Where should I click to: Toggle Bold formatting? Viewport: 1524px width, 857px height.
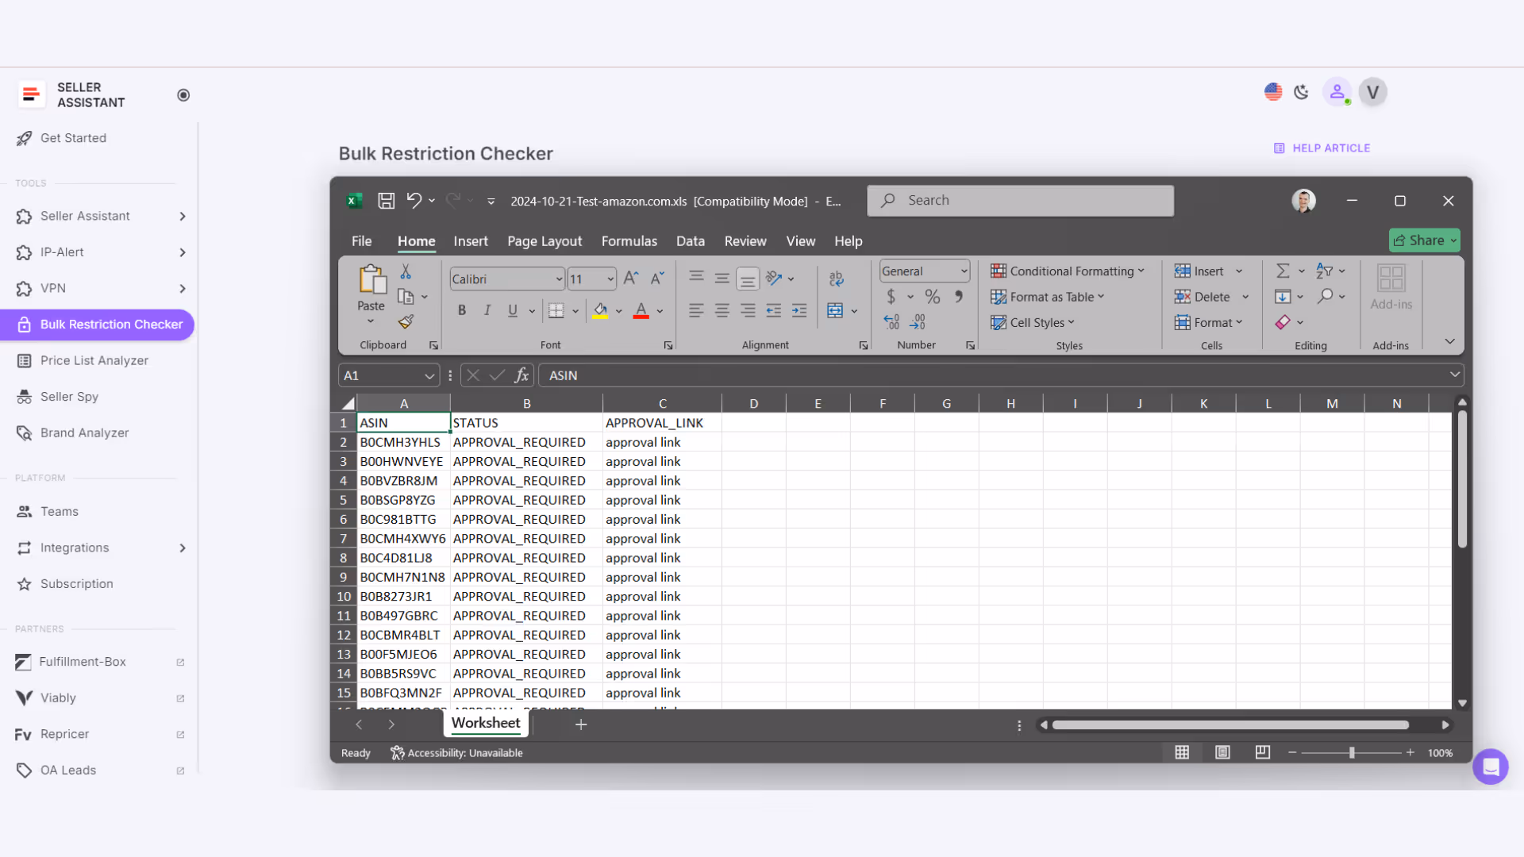pos(462,310)
